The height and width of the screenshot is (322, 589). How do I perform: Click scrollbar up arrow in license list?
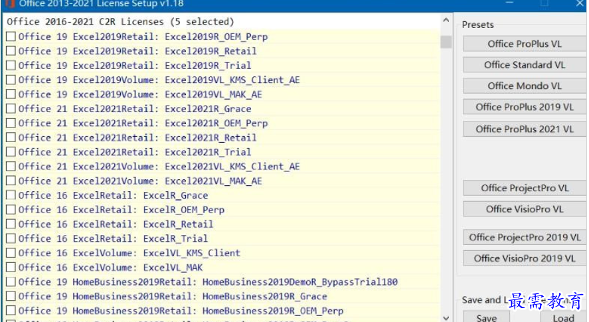(x=446, y=20)
